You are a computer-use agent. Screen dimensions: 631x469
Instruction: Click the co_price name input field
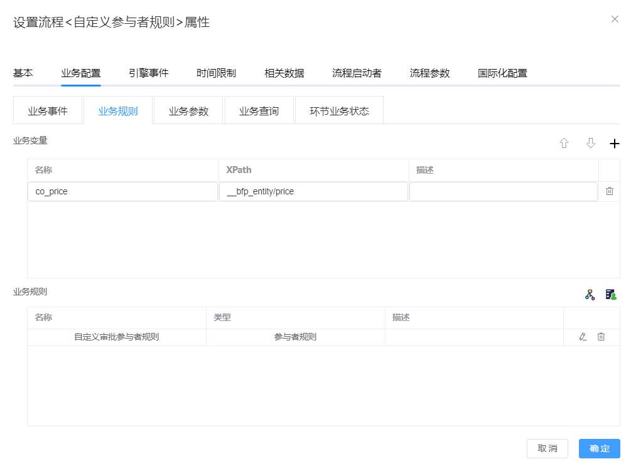[x=122, y=191]
